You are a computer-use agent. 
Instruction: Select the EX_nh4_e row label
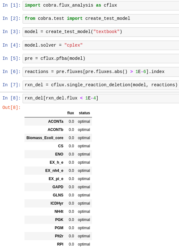(x=54, y=171)
